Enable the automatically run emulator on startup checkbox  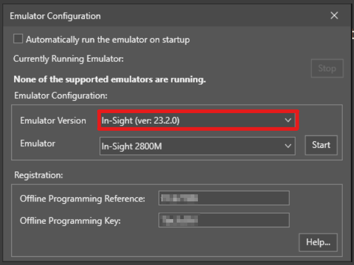point(18,39)
